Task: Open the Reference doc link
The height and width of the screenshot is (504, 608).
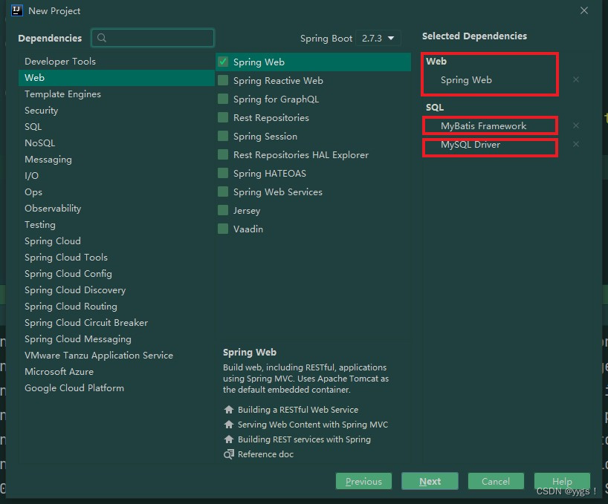Action: [x=265, y=454]
